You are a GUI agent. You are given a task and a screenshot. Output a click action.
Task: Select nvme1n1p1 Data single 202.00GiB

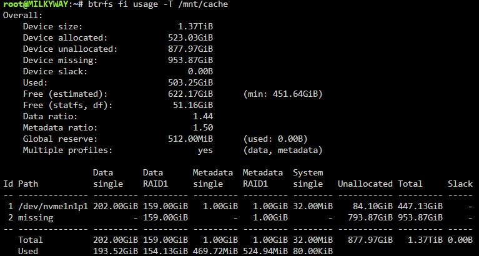click(116, 207)
